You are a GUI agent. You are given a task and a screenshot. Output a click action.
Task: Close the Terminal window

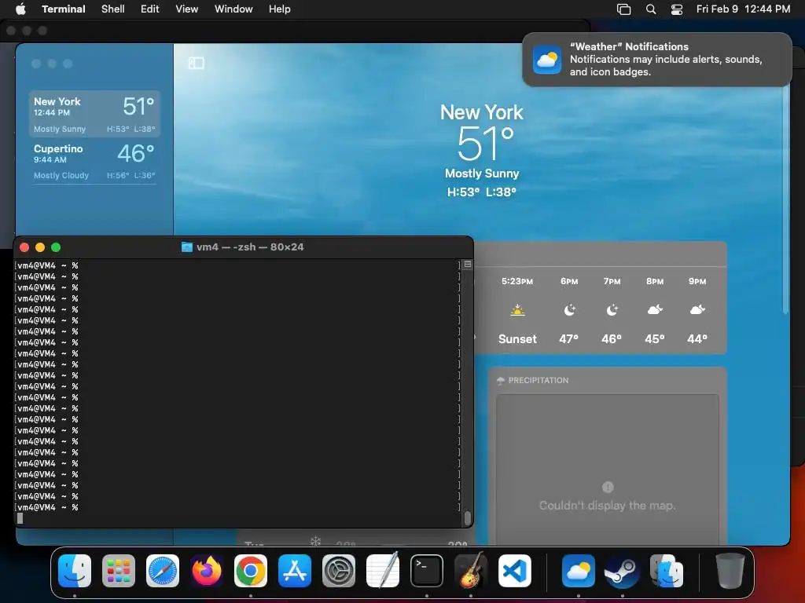coord(24,247)
